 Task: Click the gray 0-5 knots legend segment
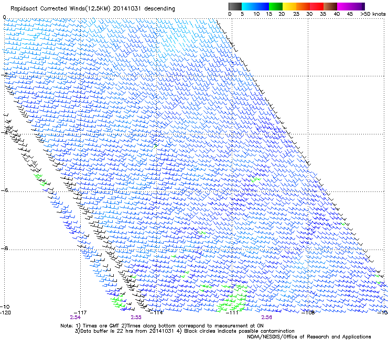(235, 6)
